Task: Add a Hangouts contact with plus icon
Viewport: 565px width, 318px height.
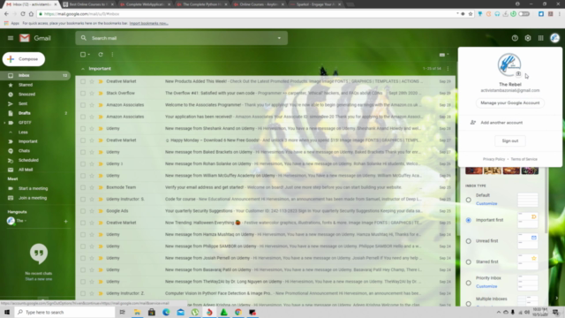Action: click(65, 221)
